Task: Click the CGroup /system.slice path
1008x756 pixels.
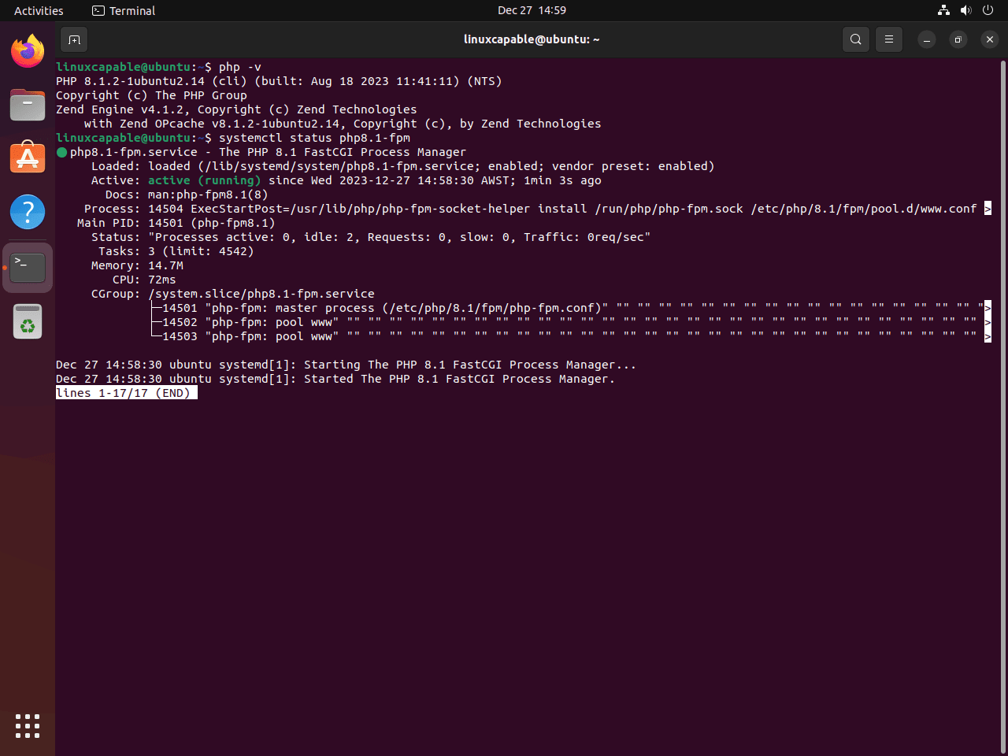Action: 261,294
